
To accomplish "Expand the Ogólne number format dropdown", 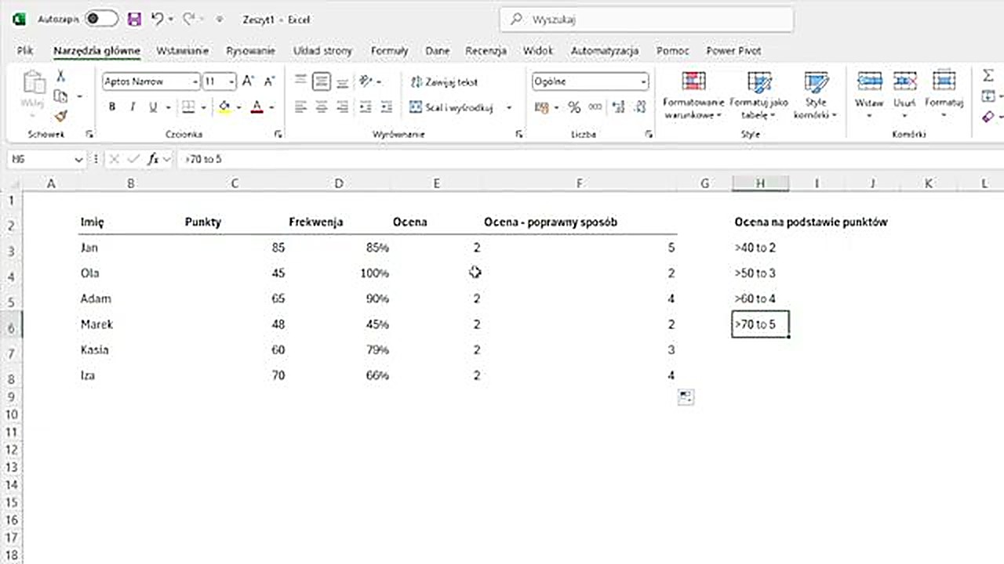I will pyautogui.click(x=643, y=81).
